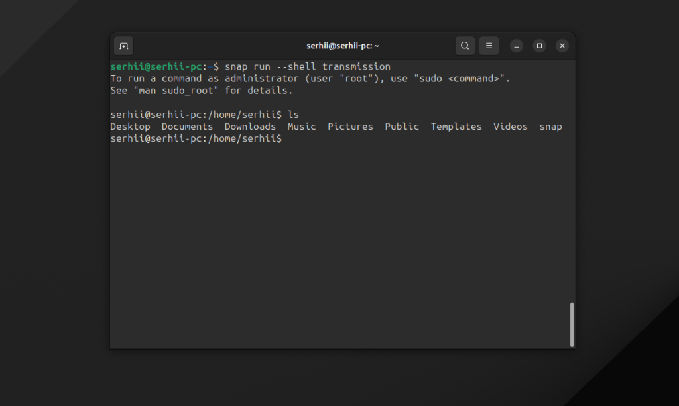The width and height of the screenshot is (679, 406).
Task: Click the green serhii@serhii-pc prompt text
Action: point(156,67)
